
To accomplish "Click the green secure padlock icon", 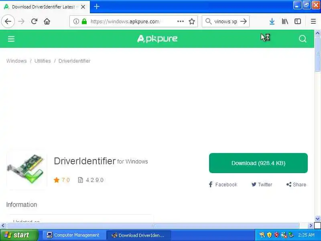I will [84, 21].
